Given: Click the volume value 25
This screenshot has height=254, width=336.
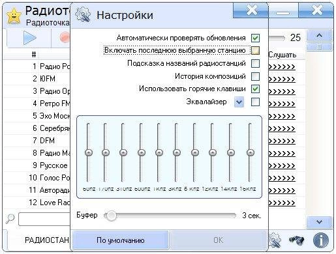Looking at the screenshot, I should tap(296, 38).
